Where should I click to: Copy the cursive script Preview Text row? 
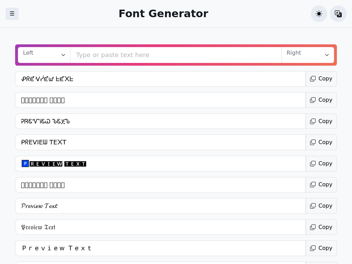coord(321,206)
